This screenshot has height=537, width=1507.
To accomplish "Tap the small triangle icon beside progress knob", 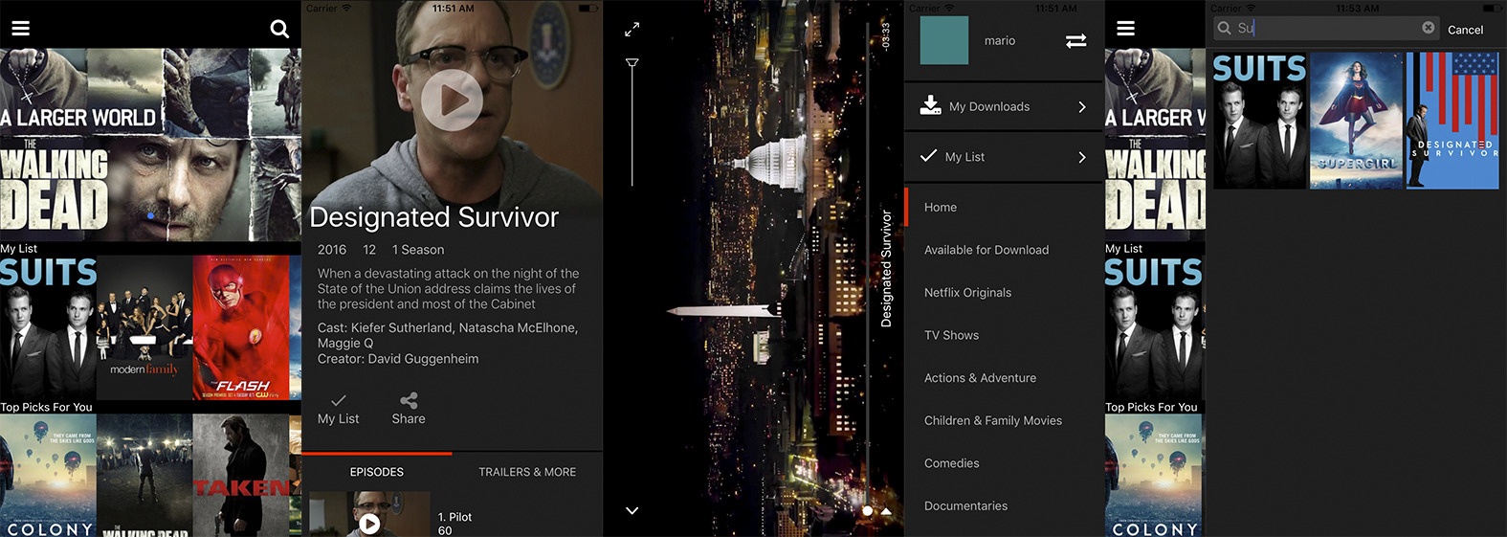I will click(886, 511).
